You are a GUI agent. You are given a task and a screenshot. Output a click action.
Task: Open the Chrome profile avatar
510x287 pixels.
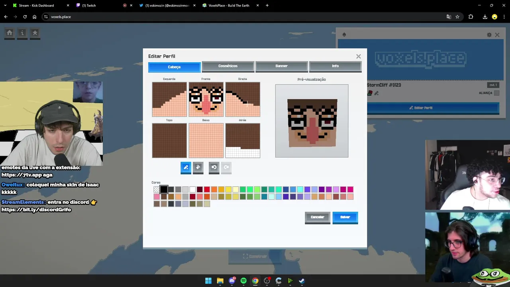pos(494,17)
